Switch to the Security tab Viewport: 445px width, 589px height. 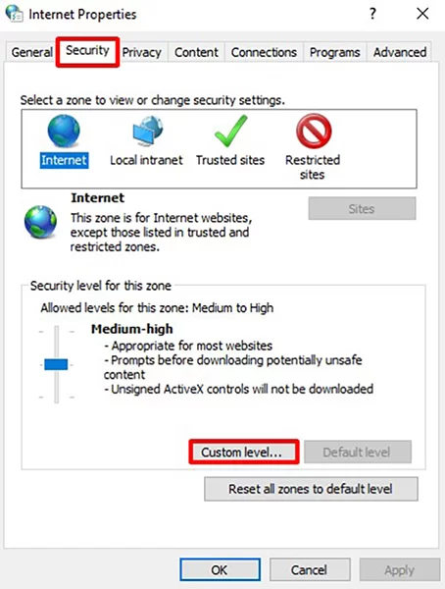[x=87, y=51]
